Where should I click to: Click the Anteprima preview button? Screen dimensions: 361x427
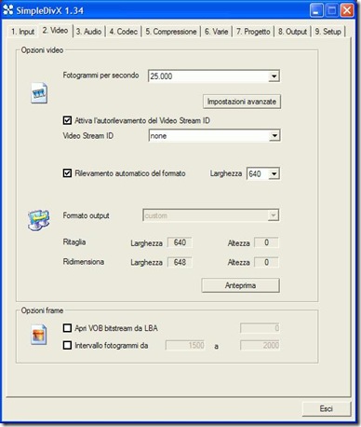pyautogui.click(x=240, y=285)
